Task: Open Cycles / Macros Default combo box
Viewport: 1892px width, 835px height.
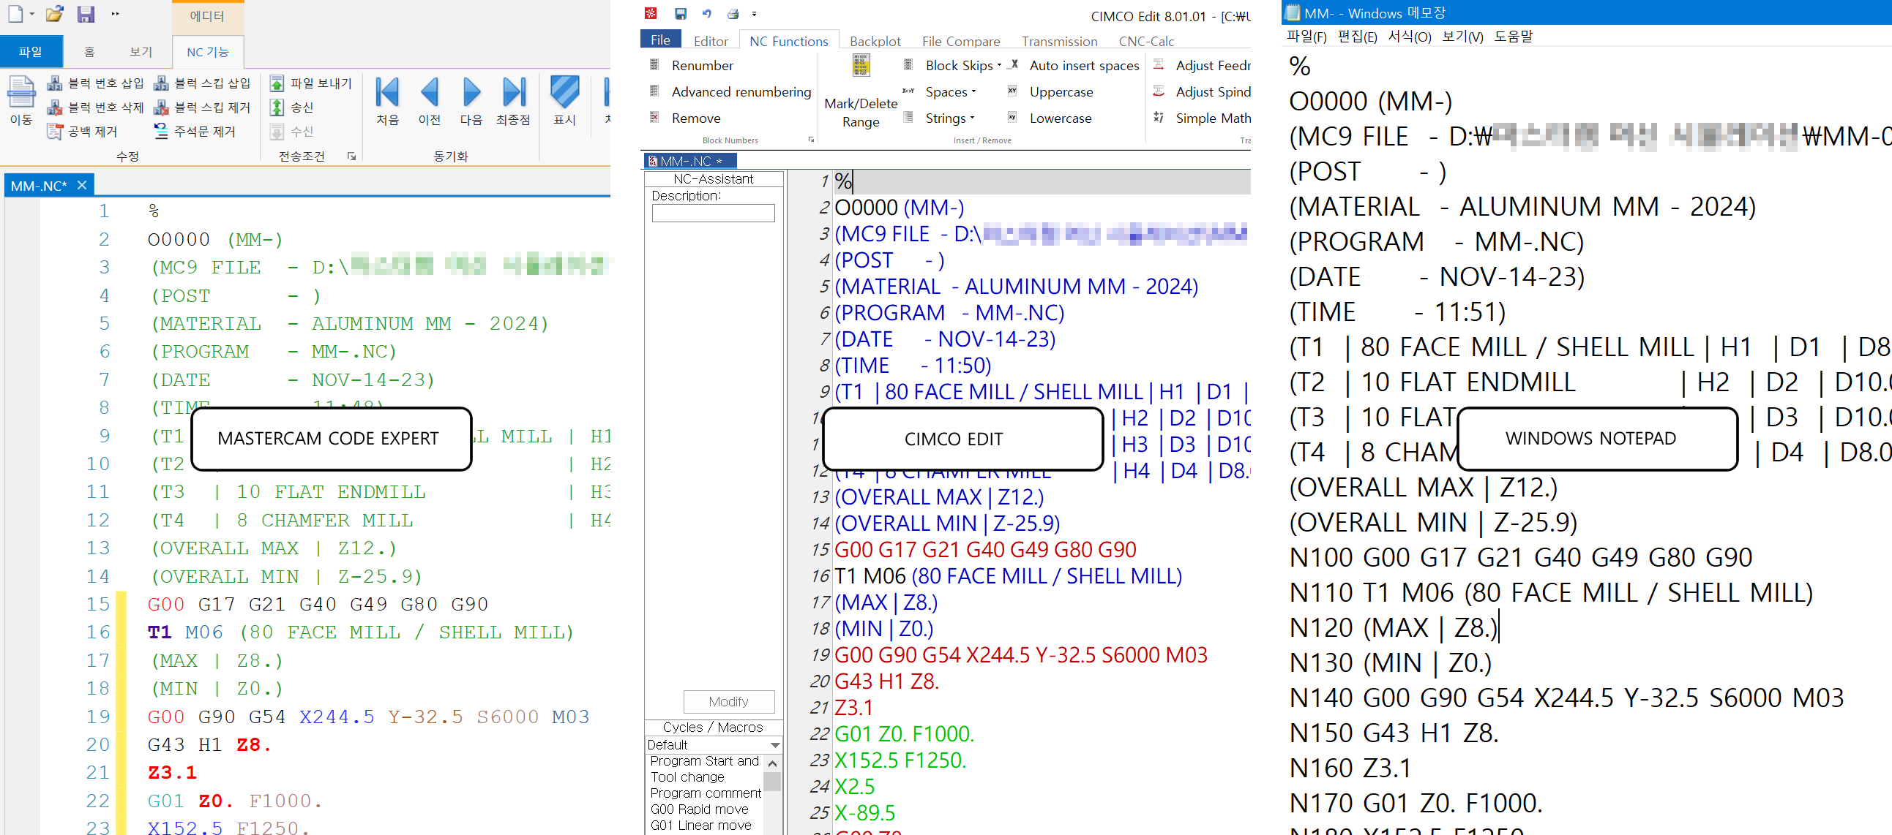Action: coord(774,745)
